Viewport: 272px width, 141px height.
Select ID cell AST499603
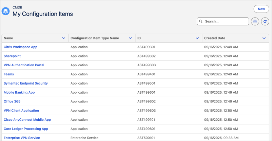click(147, 111)
